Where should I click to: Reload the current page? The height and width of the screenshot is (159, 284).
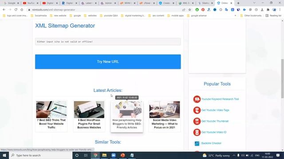click(x=16, y=10)
